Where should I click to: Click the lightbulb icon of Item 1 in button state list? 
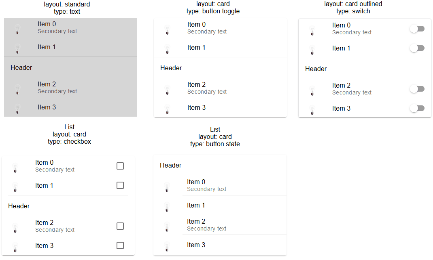coord(167,207)
